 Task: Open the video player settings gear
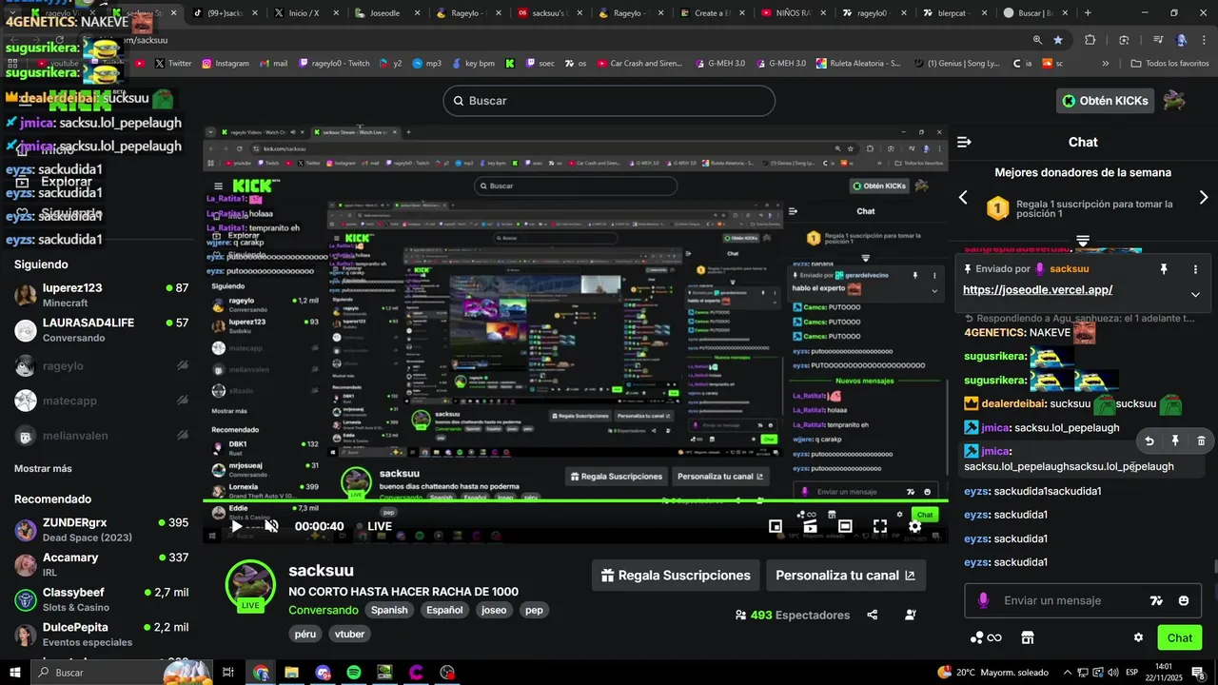(x=914, y=526)
